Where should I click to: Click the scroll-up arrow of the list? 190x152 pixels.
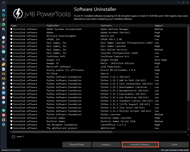tap(188, 25)
